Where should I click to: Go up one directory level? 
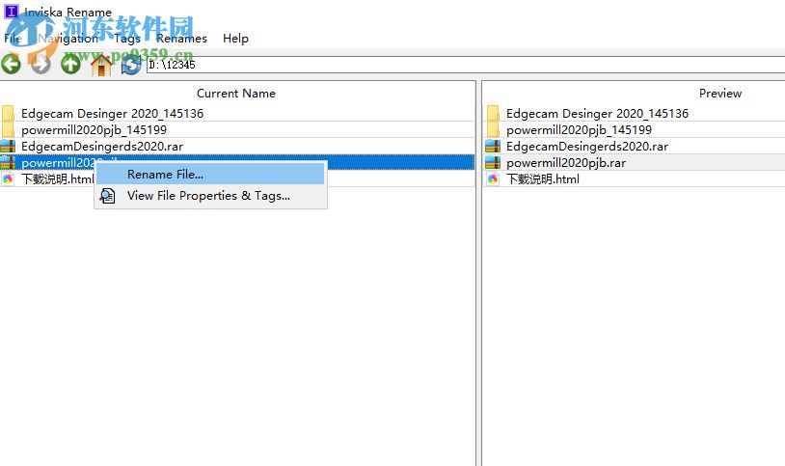tap(70, 65)
